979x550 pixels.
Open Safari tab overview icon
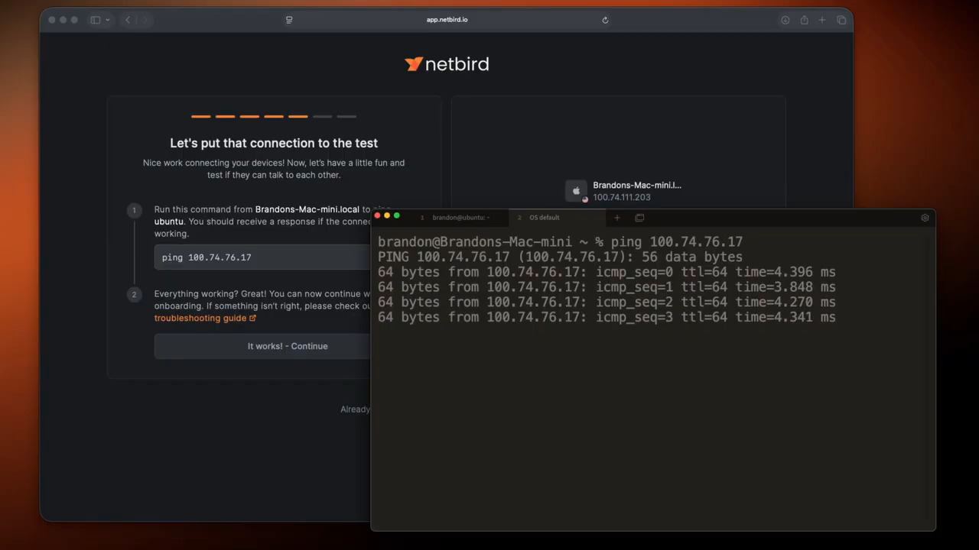click(x=841, y=20)
